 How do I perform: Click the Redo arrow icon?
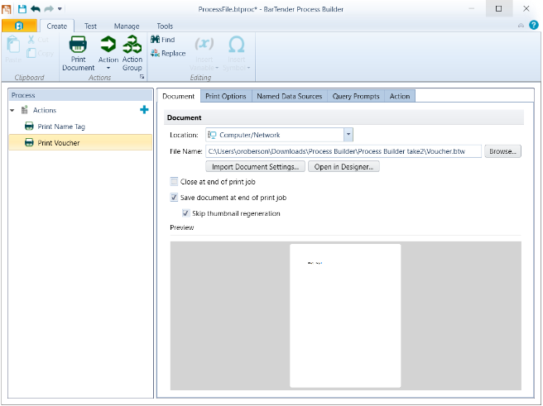click(x=49, y=8)
